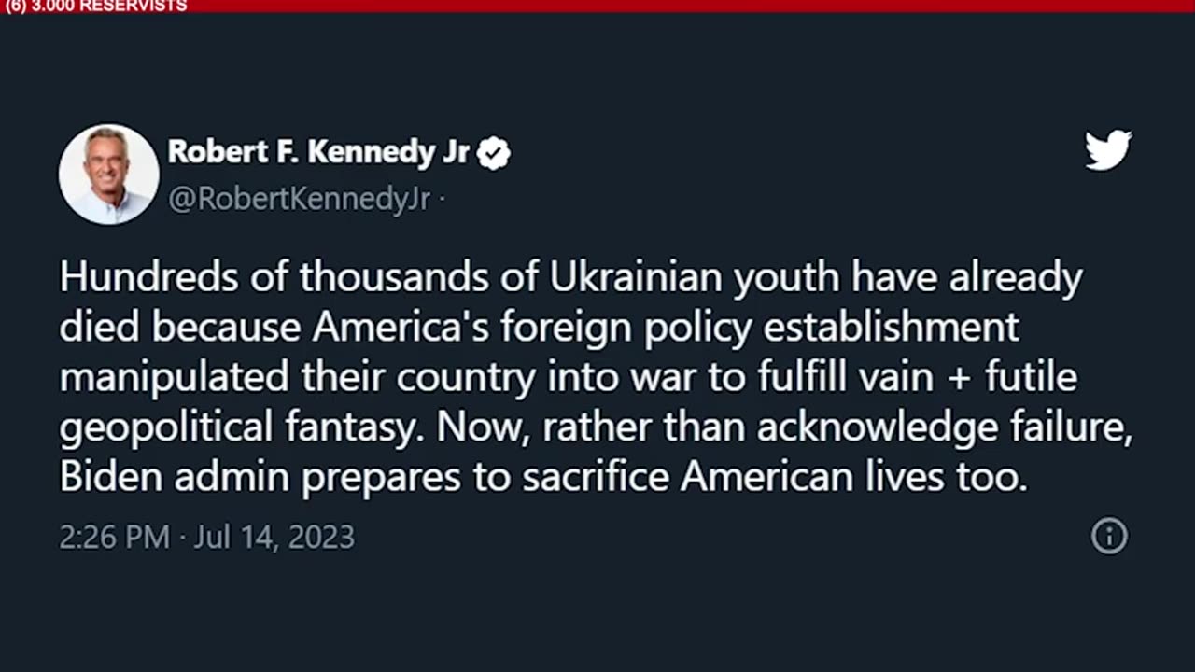Click "Biden admin" in the last line
This screenshot has height=672, width=1195.
pos(176,477)
